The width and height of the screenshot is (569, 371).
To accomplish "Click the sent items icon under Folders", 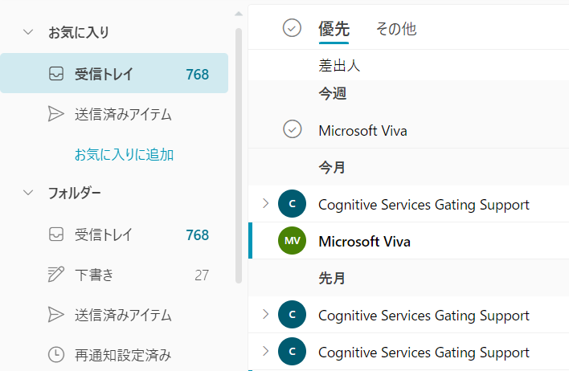I will click(x=56, y=315).
